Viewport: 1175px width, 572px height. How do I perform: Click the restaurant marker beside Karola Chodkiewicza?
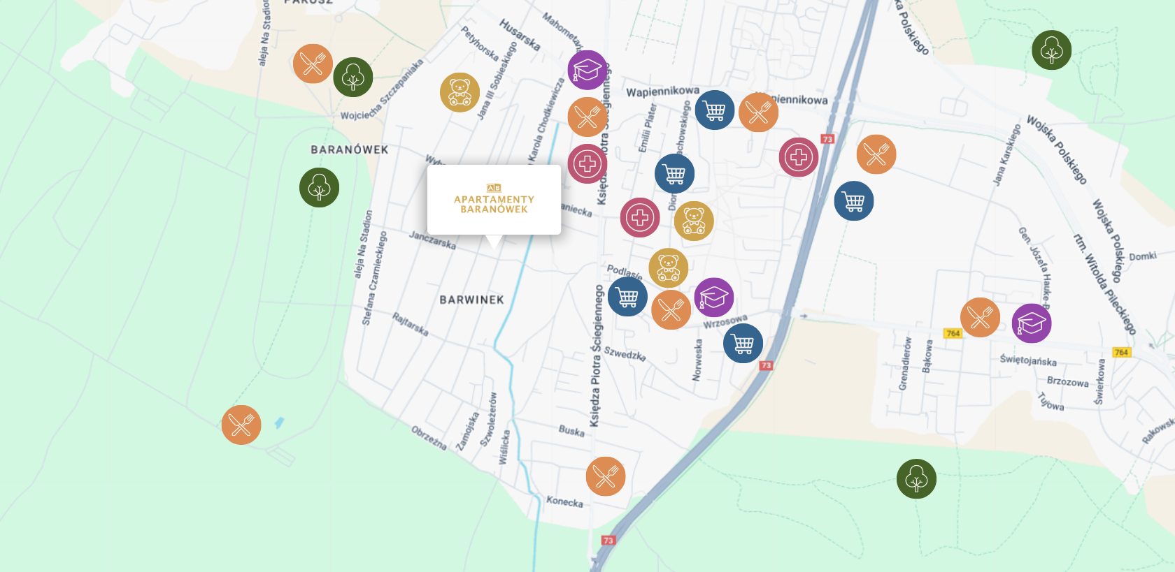click(x=587, y=117)
